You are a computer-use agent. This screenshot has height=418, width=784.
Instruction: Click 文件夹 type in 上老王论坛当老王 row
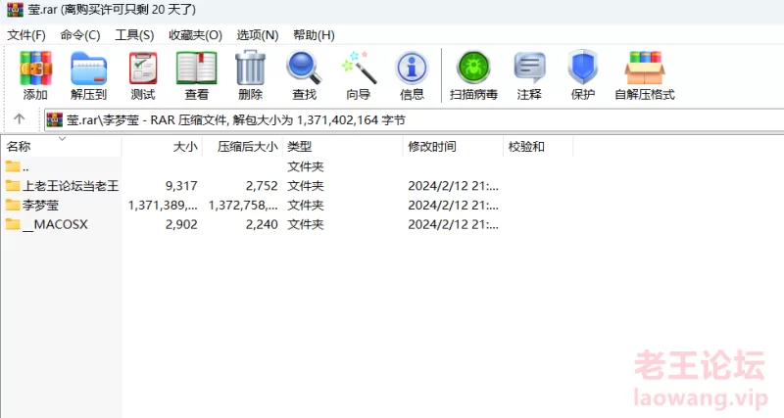pyautogui.click(x=306, y=186)
